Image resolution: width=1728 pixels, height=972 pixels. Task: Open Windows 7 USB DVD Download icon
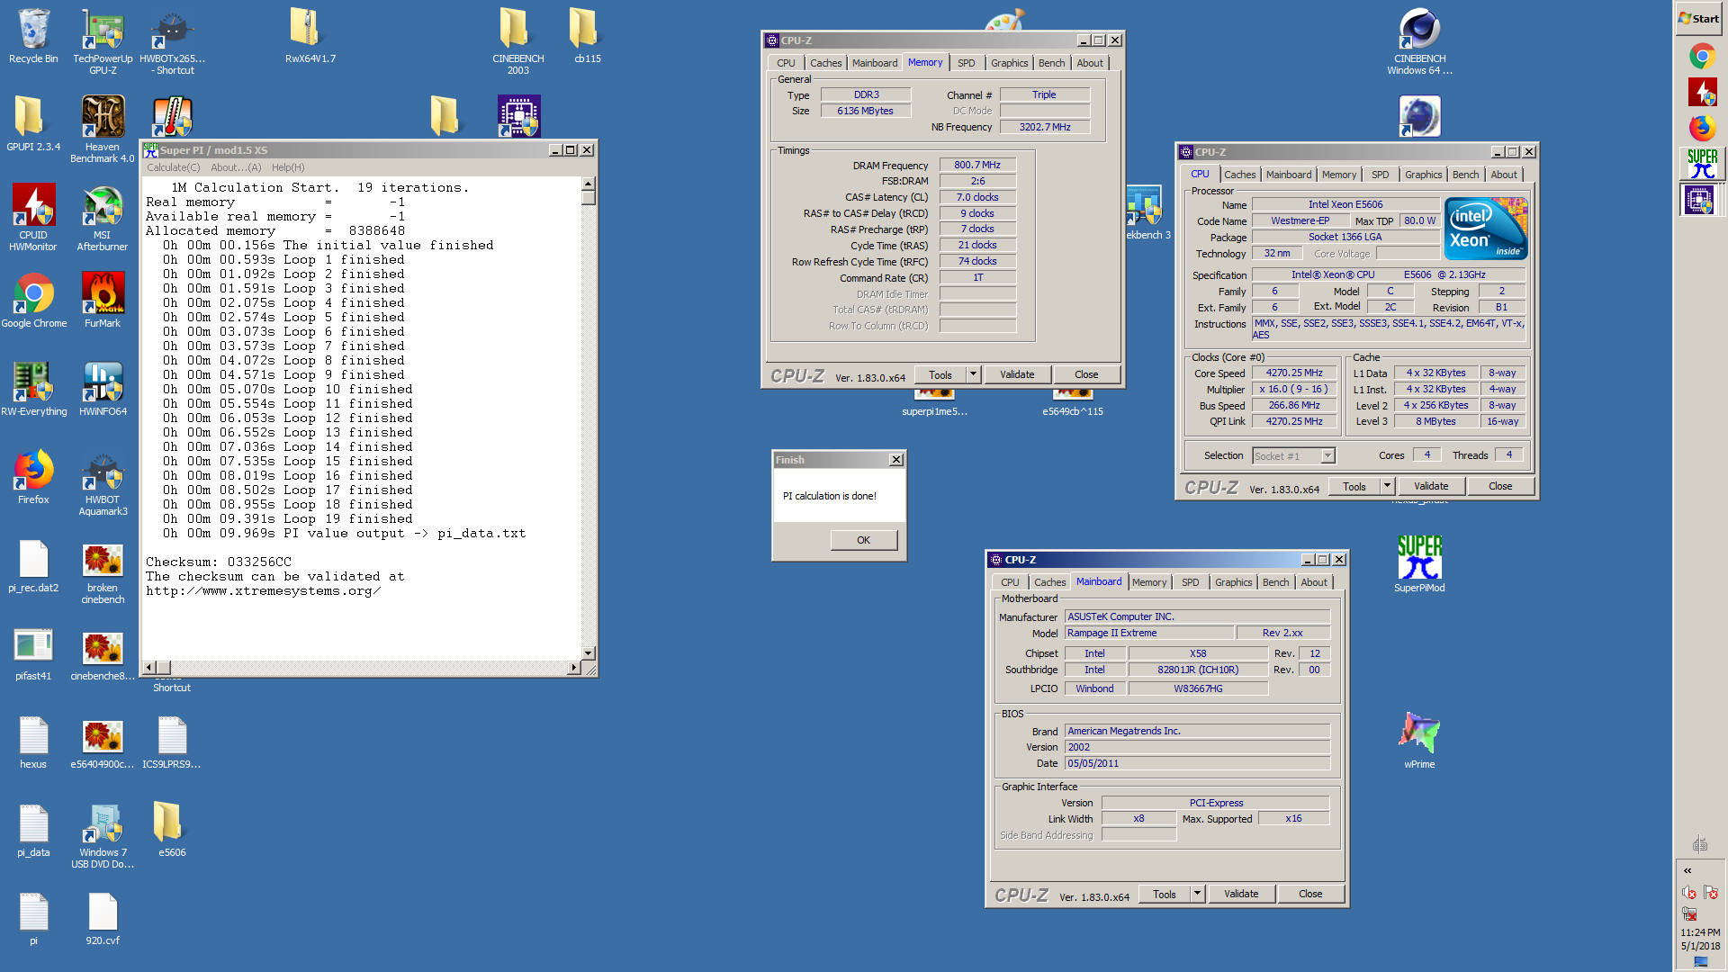pos(103,835)
